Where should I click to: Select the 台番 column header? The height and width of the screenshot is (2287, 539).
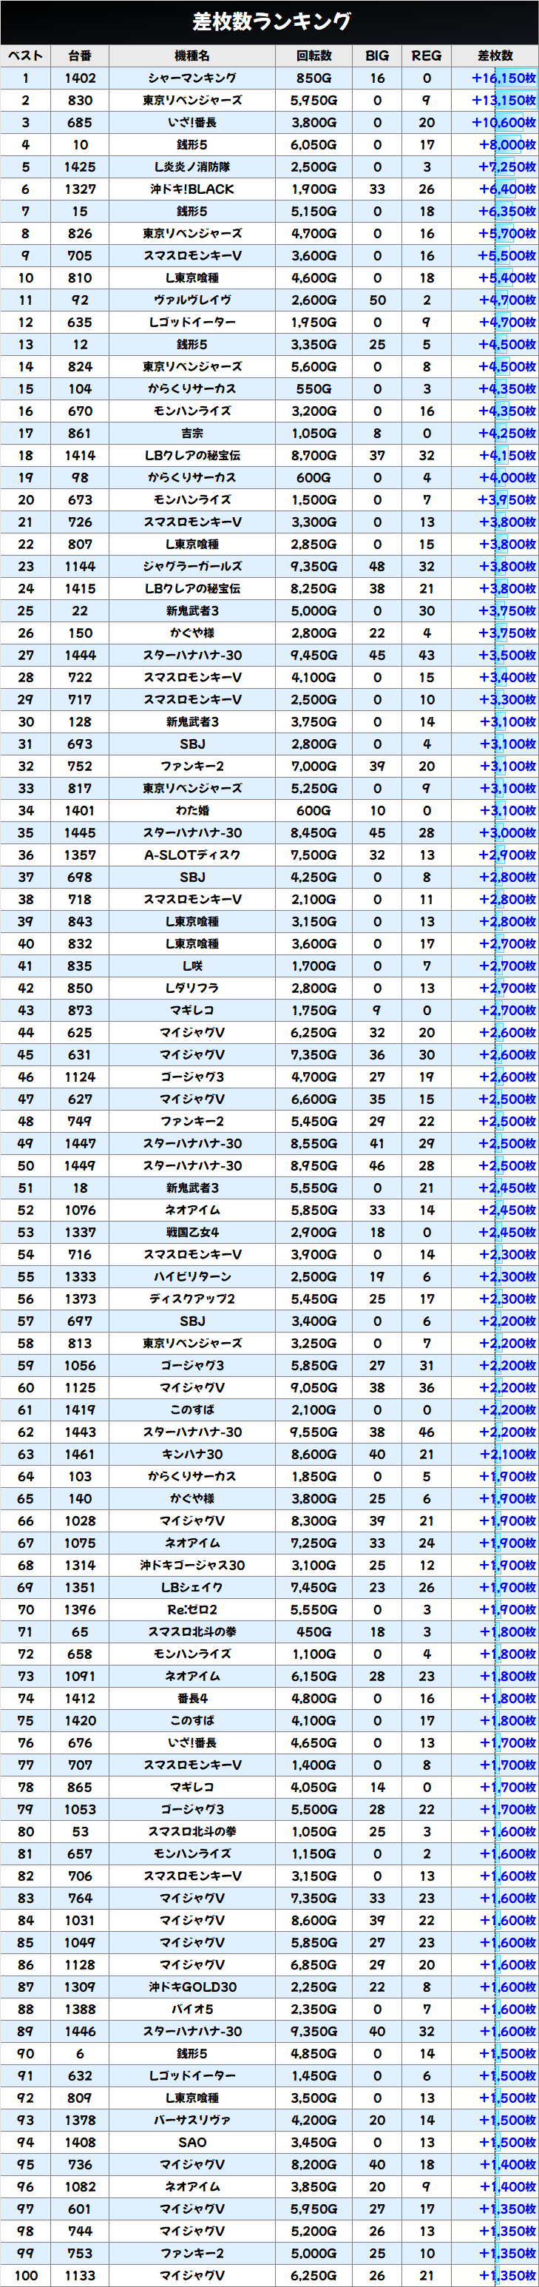(x=80, y=56)
